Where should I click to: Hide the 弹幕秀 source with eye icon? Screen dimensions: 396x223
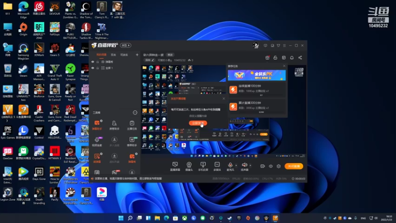pyautogui.click(x=93, y=61)
